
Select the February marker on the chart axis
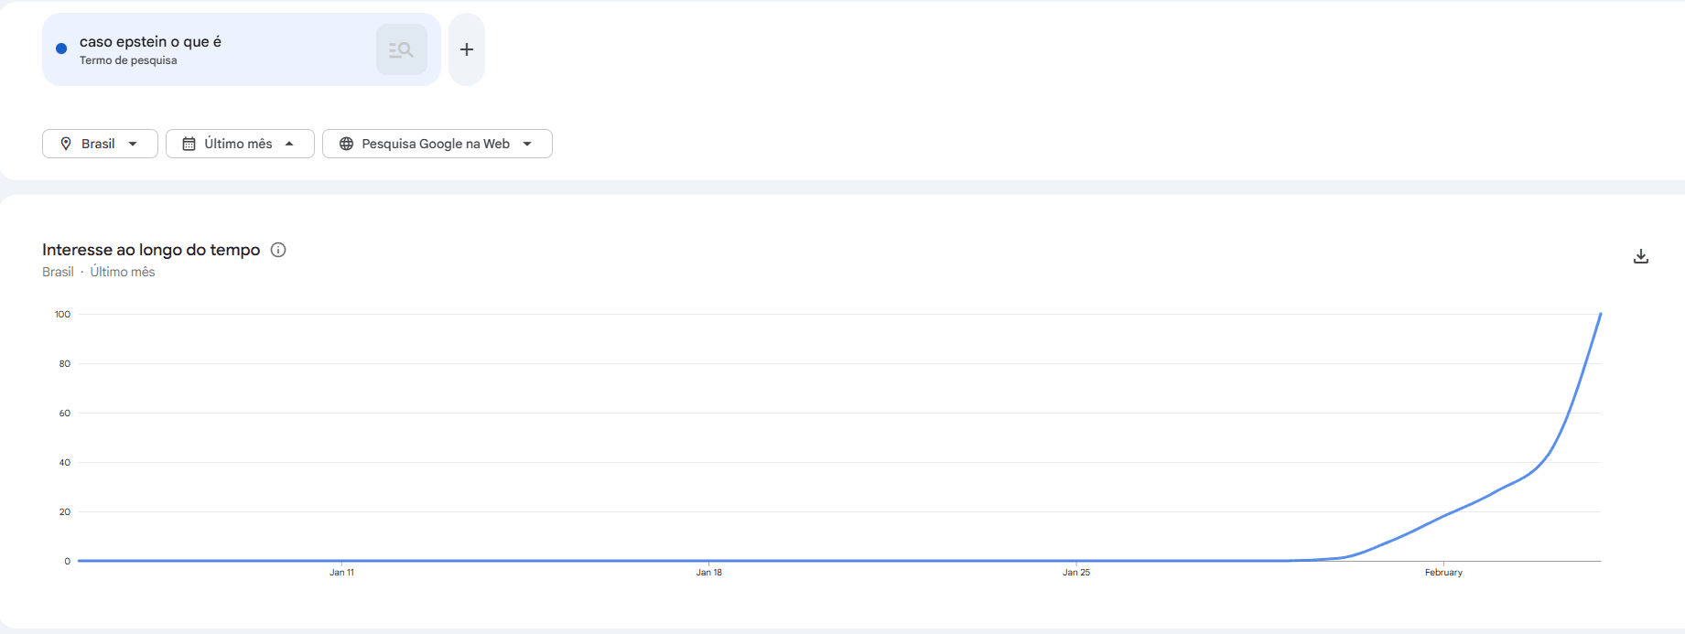pyautogui.click(x=1443, y=573)
